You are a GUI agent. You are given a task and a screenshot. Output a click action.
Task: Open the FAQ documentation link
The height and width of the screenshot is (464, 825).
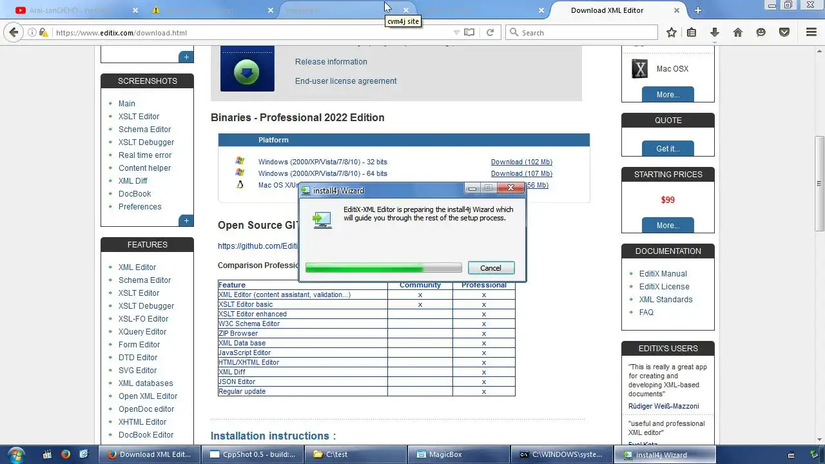point(646,313)
